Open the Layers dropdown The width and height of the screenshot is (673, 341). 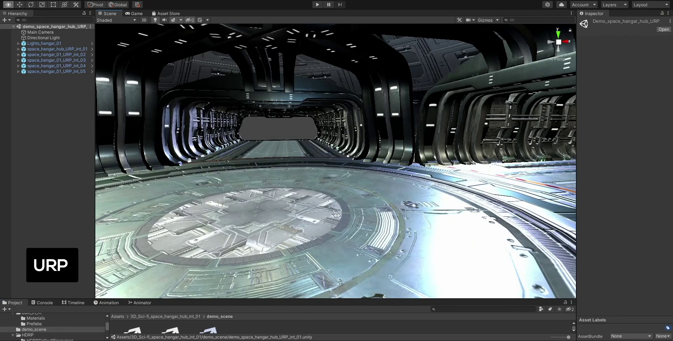(x=614, y=5)
